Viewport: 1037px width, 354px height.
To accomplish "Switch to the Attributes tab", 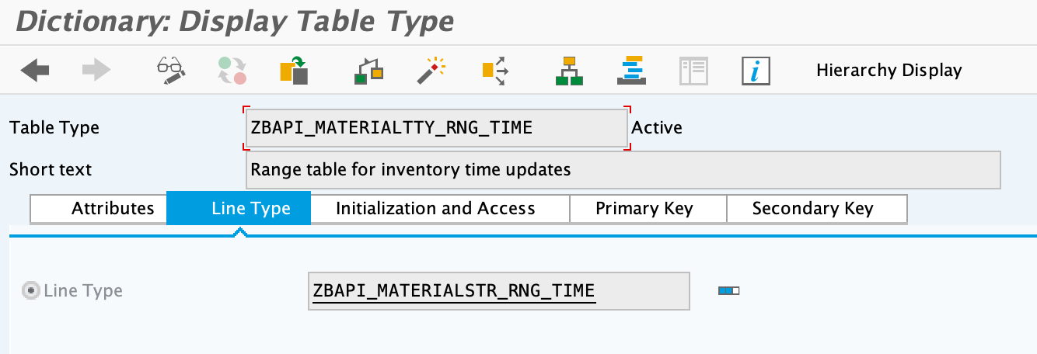I will (99, 209).
